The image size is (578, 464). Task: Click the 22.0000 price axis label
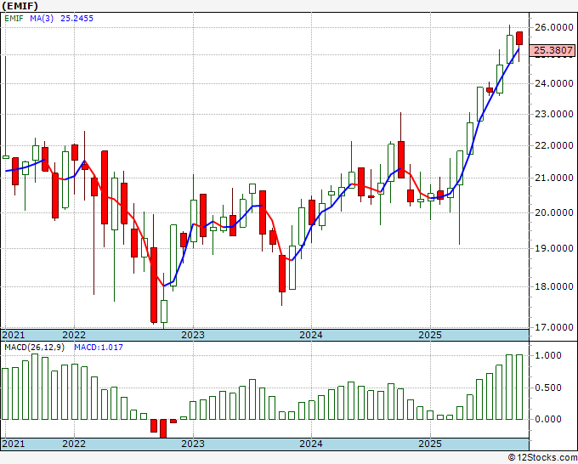point(554,145)
